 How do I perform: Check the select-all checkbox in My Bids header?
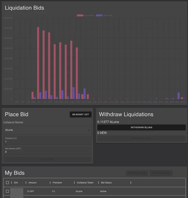pos(7,183)
